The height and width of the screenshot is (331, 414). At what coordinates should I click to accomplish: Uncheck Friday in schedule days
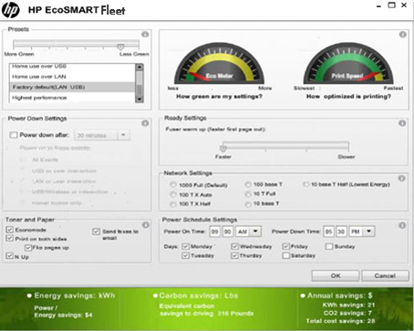[285, 246]
